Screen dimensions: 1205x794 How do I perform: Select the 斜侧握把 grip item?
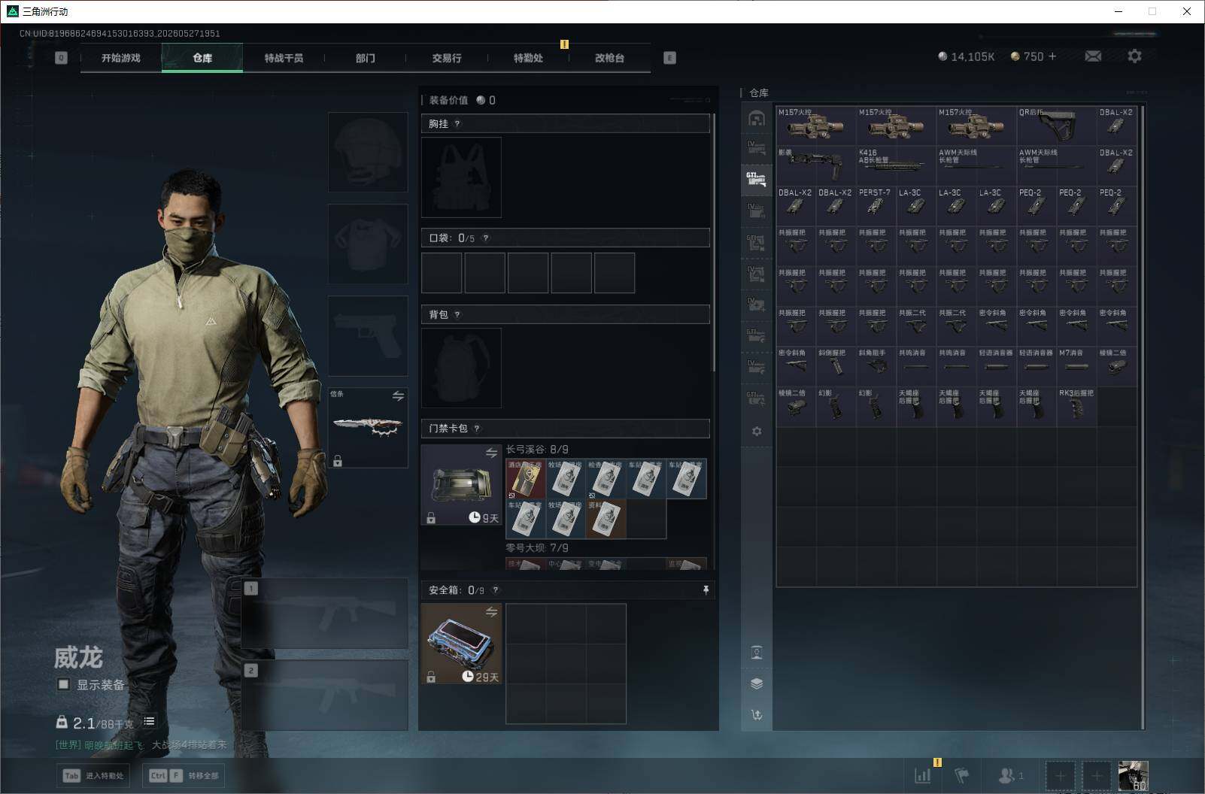click(x=836, y=366)
